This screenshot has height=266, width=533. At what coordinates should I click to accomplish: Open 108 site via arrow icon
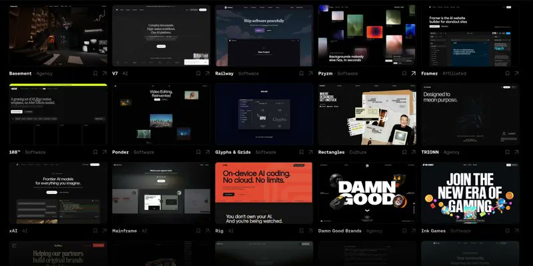(x=105, y=152)
